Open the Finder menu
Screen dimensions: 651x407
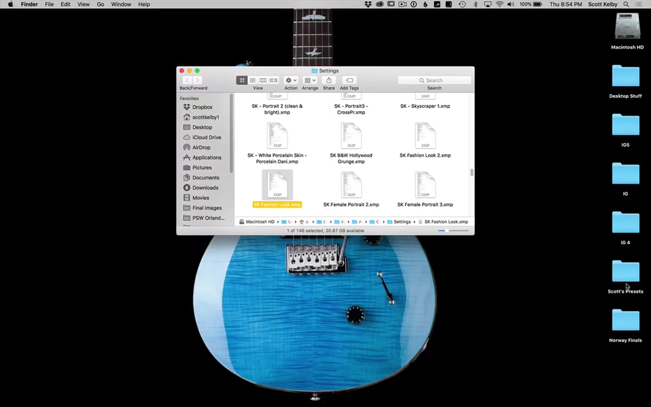(29, 4)
